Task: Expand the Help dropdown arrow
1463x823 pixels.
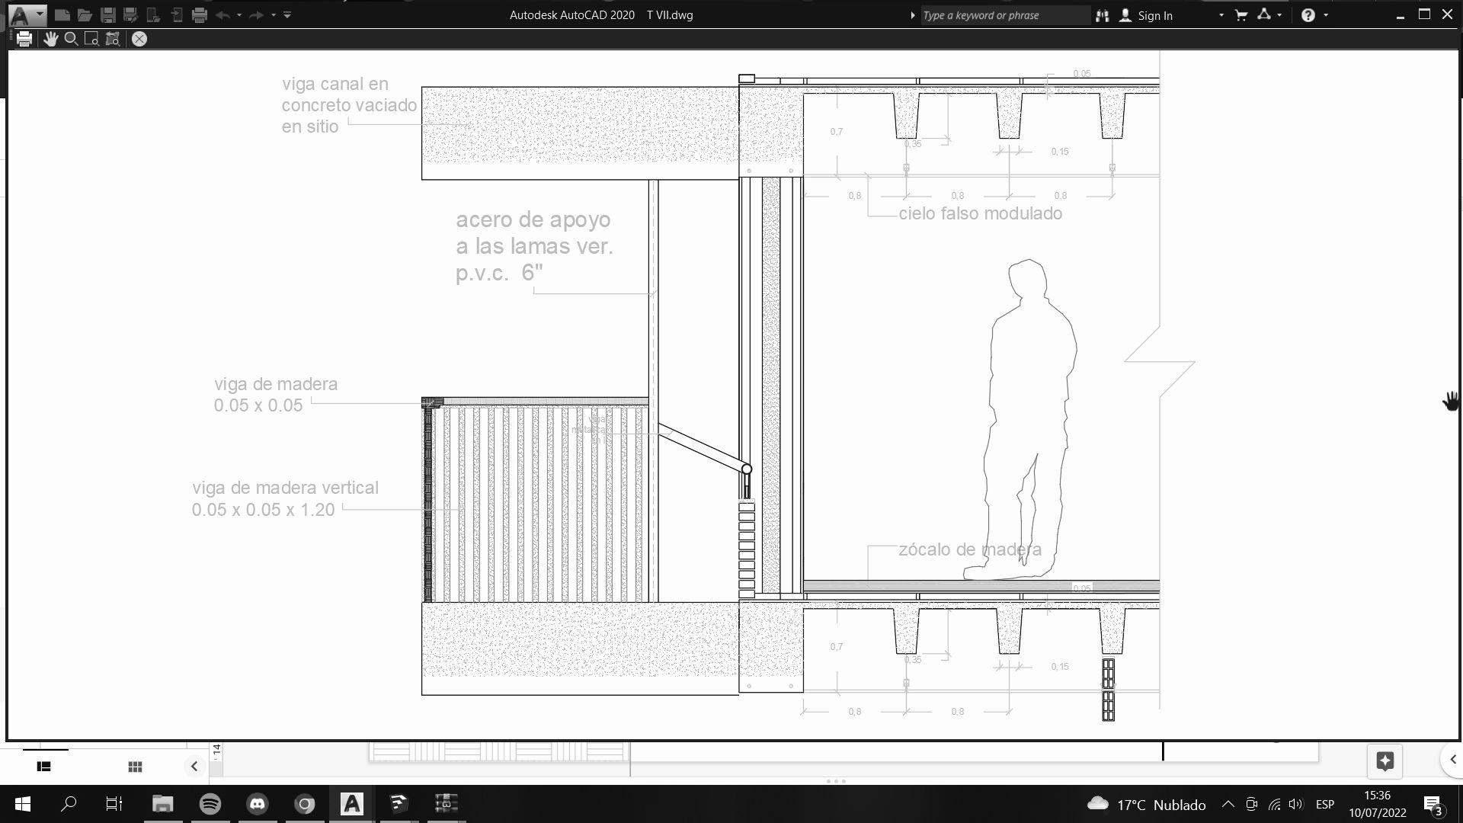Action: (1326, 14)
